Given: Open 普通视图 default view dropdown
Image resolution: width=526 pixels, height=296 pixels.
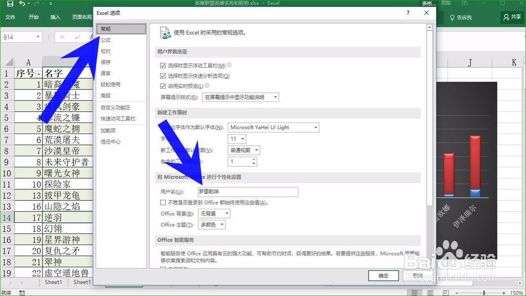Looking at the screenshot, I should click(244, 150).
